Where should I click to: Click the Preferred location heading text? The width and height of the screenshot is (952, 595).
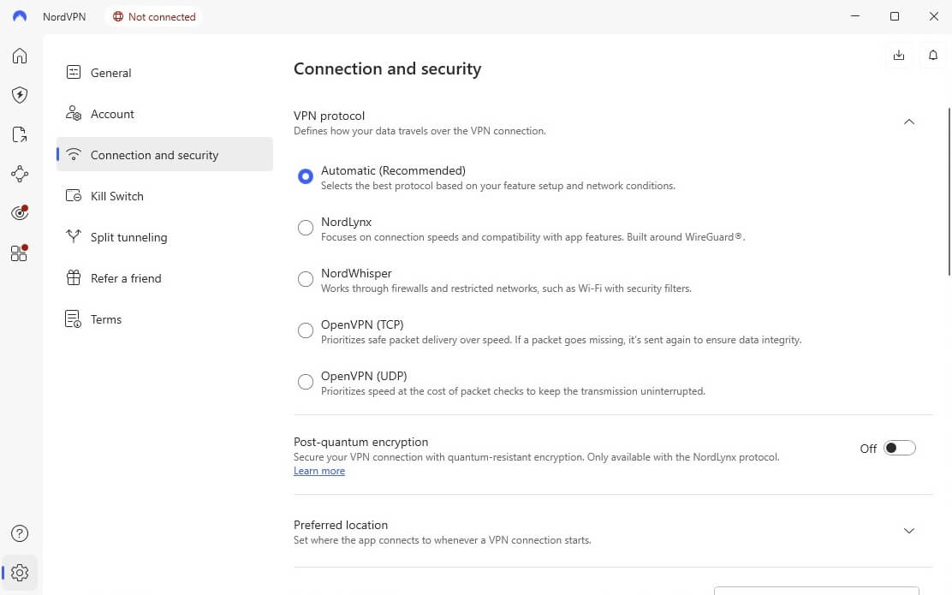click(x=341, y=525)
